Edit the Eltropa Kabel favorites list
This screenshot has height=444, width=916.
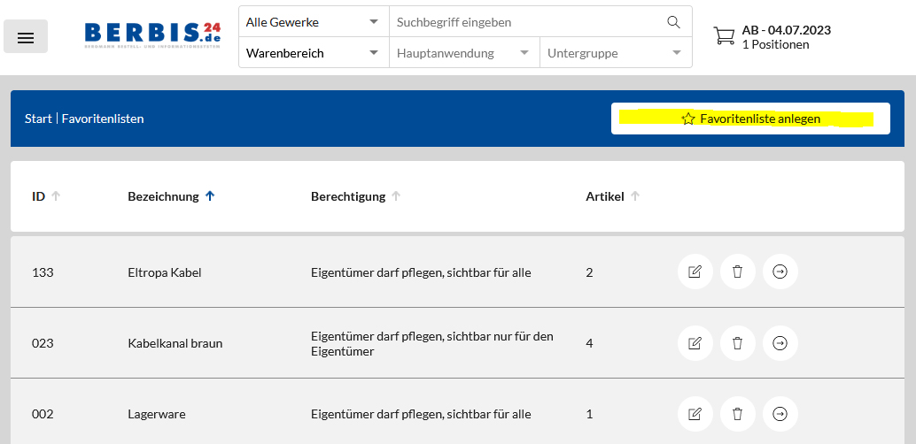(x=695, y=272)
